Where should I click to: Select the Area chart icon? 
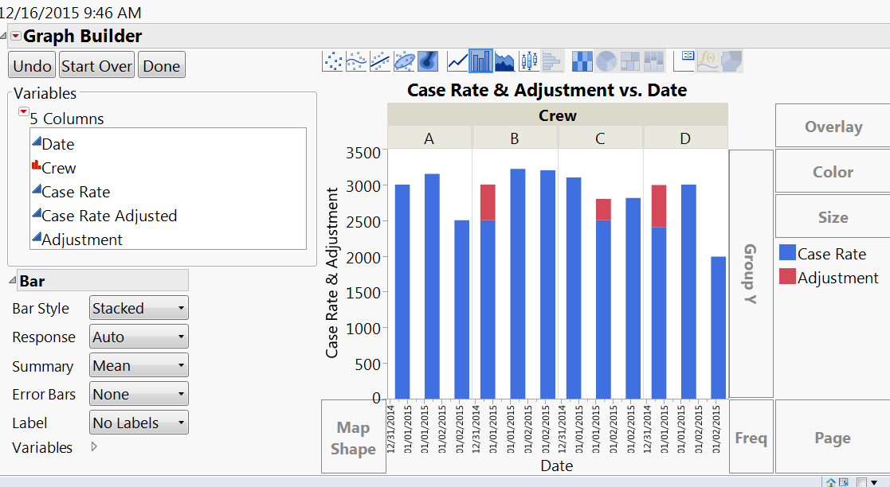(504, 60)
